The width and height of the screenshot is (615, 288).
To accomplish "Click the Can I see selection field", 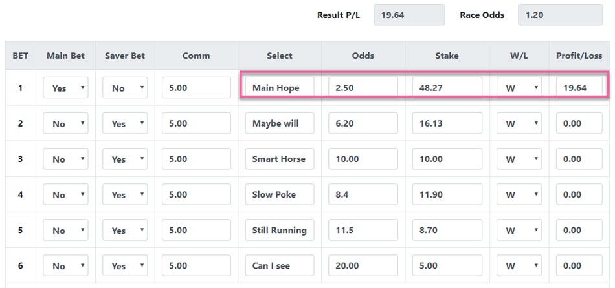I will click(280, 265).
